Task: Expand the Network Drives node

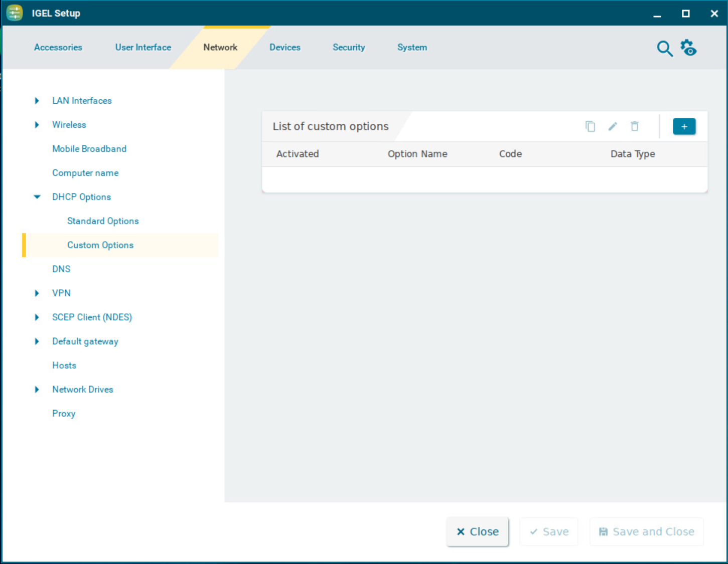Action: pyautogui.click(x=37, y=390)
